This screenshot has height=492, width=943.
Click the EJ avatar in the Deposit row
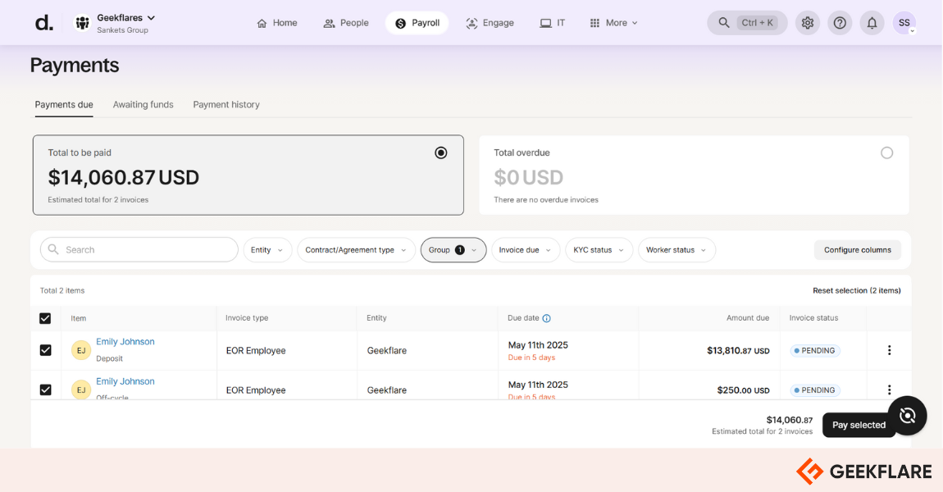pos(81,350)
